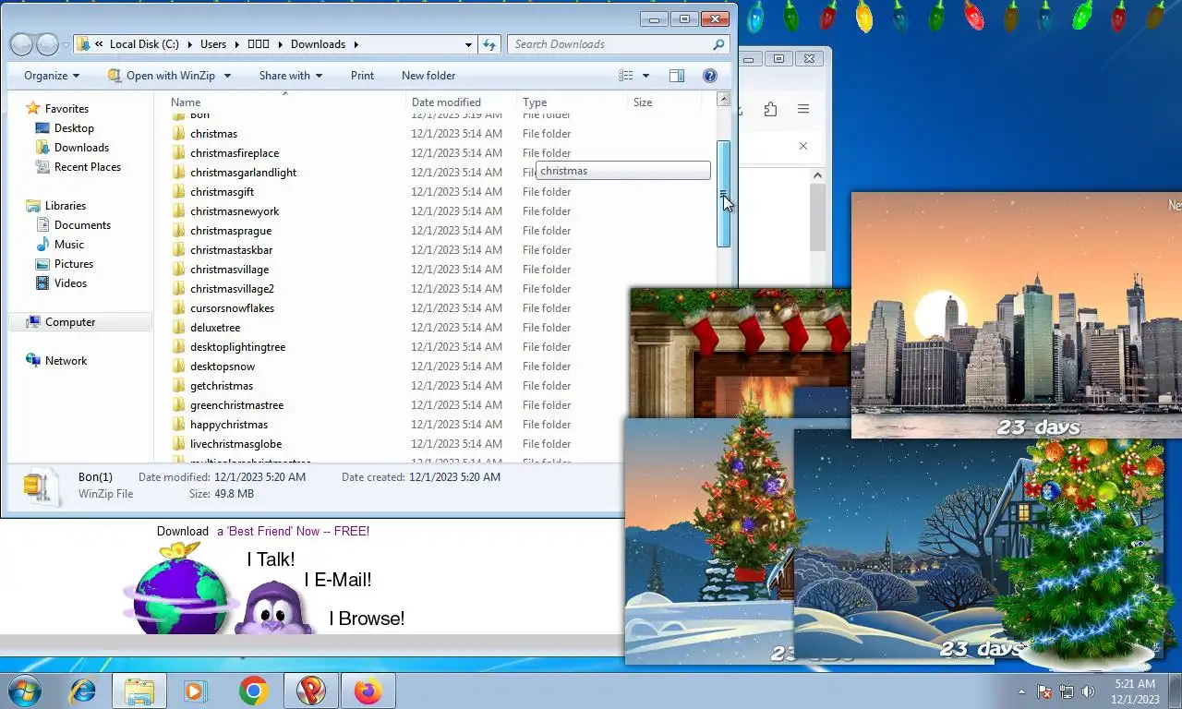Open the Organize menu

pyautogui.click(x=52, y=76)
